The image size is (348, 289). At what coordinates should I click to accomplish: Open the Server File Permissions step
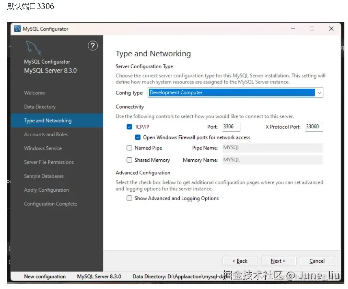[49, 162]
